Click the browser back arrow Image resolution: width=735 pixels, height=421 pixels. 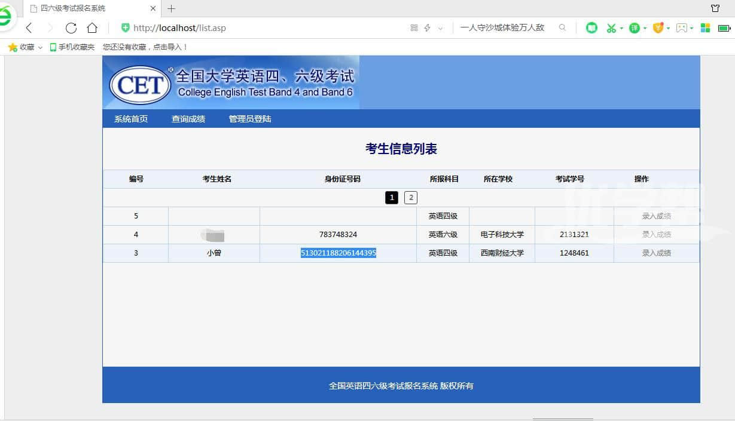29,28
